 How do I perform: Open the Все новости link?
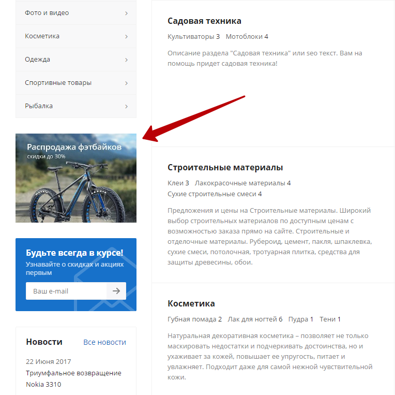(x=104, y=342)
